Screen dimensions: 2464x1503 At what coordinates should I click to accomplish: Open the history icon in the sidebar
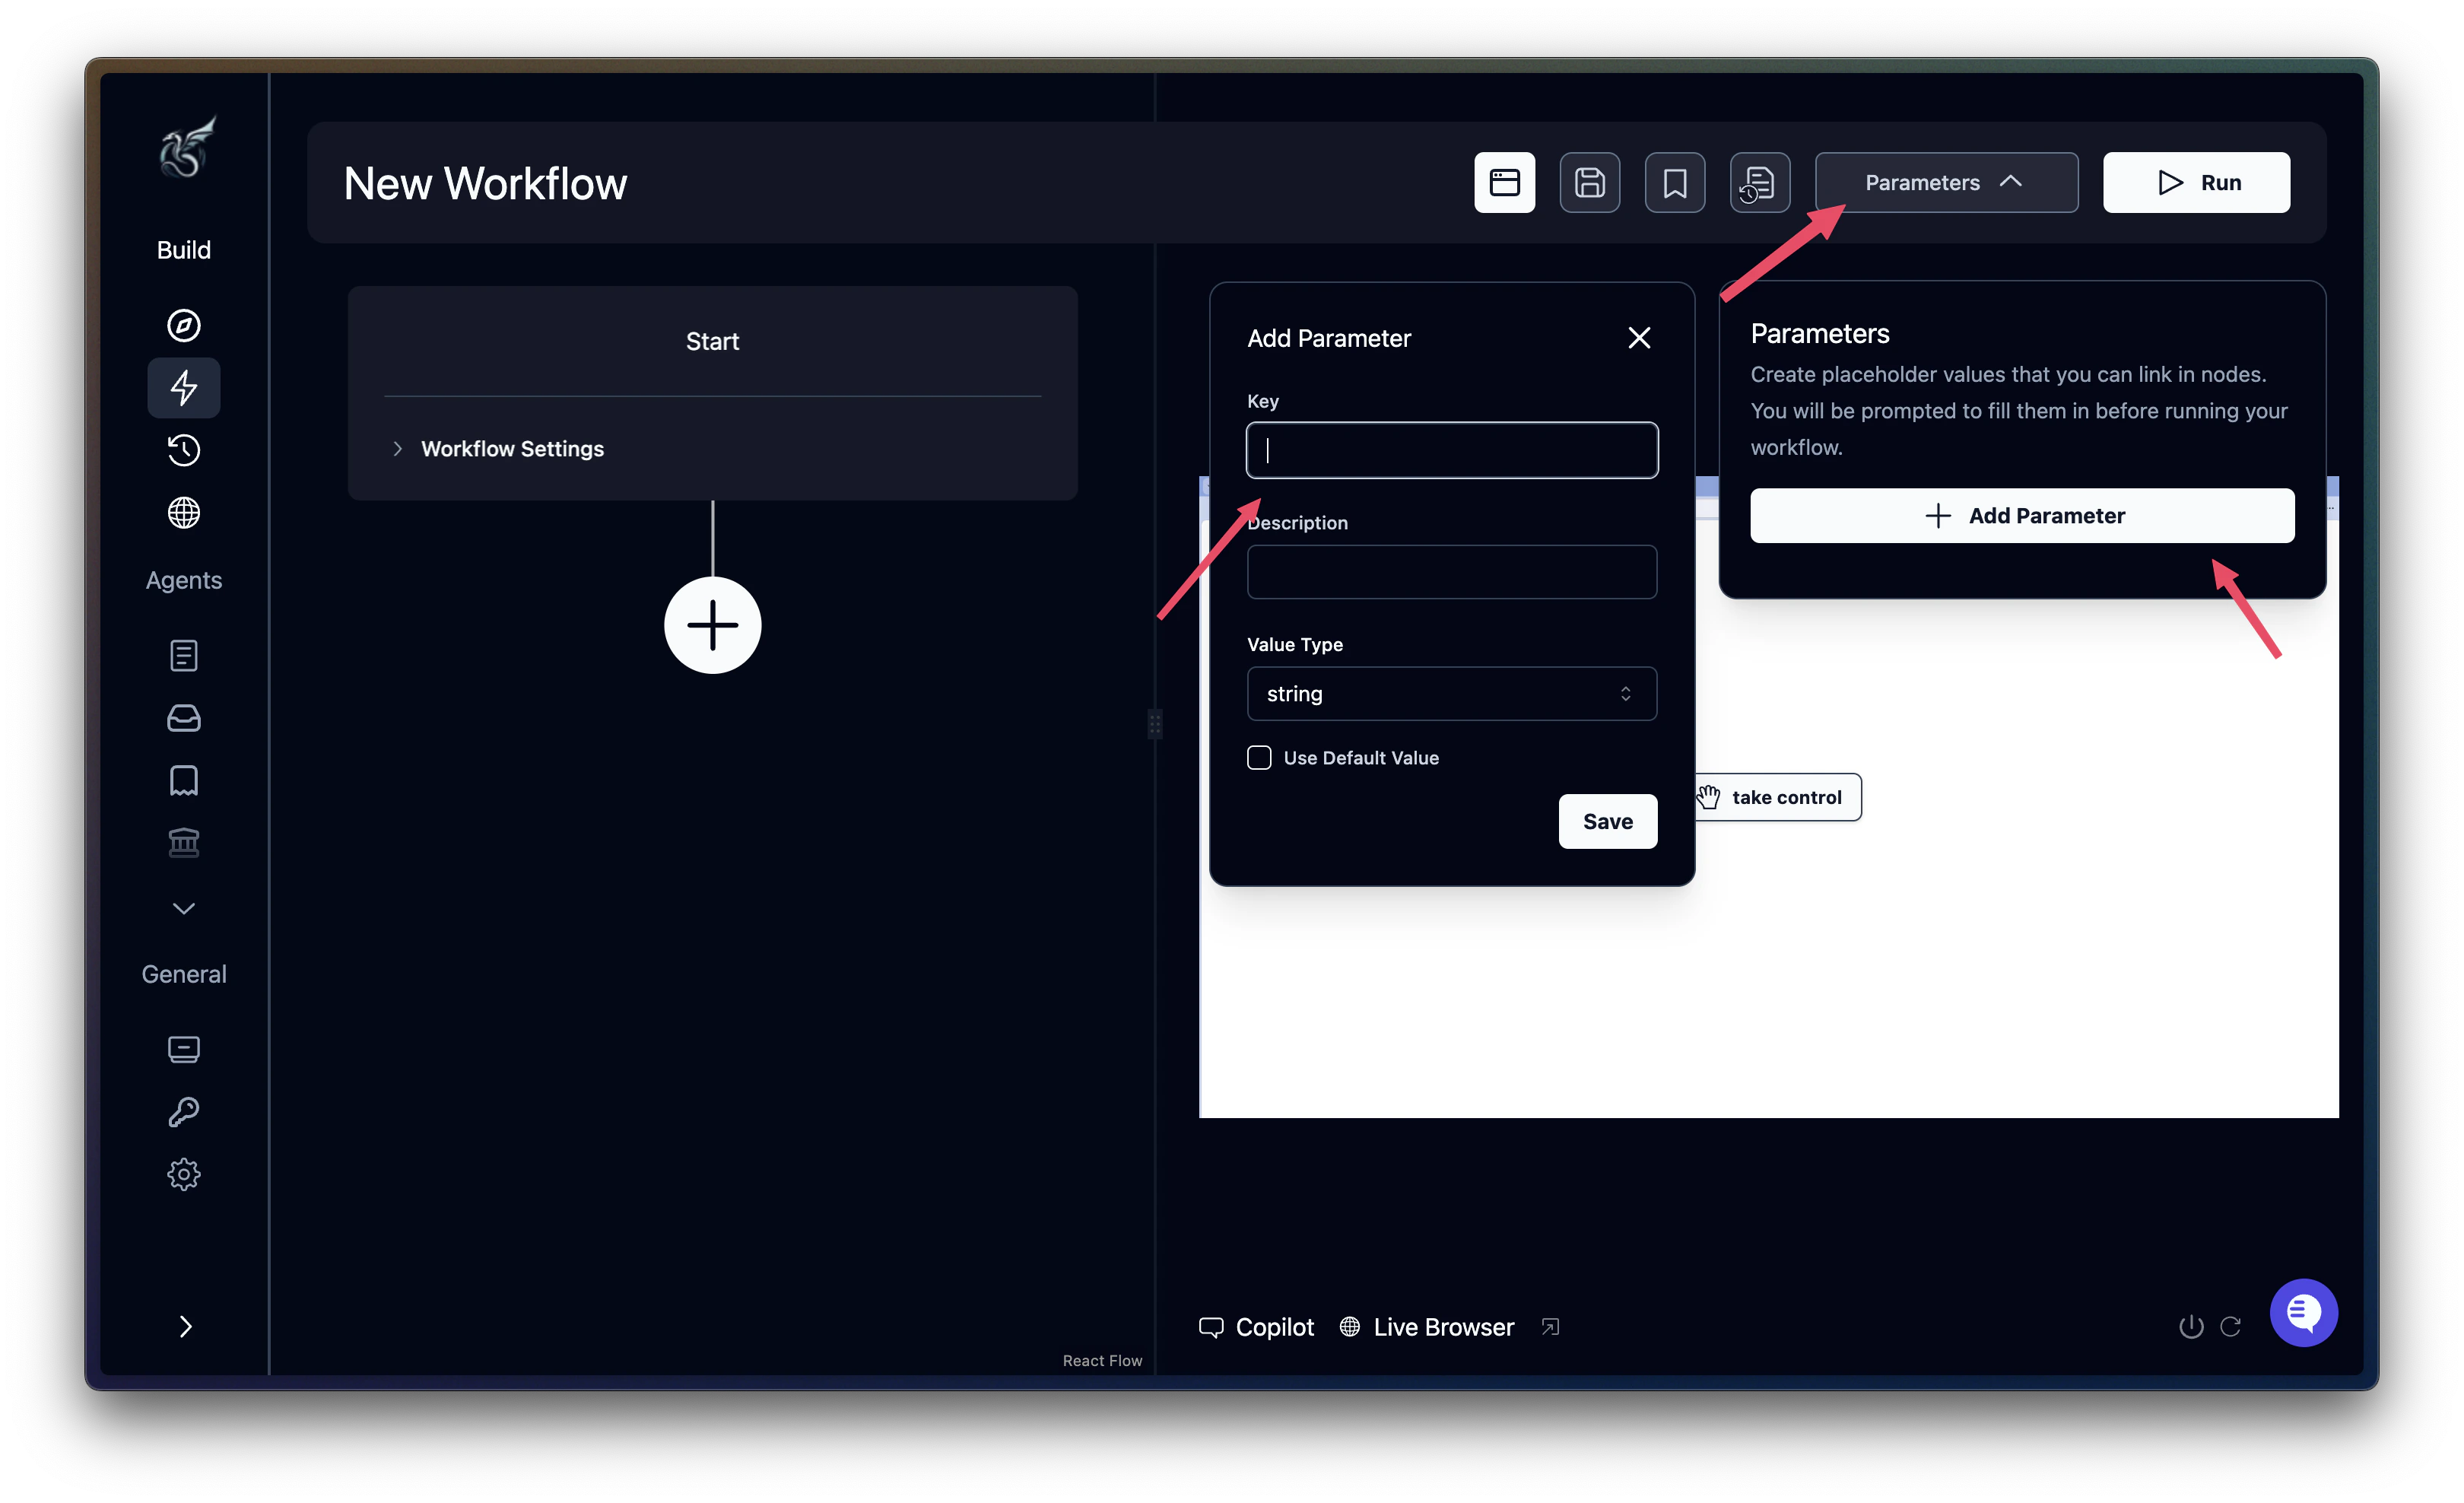click(184, 450)
